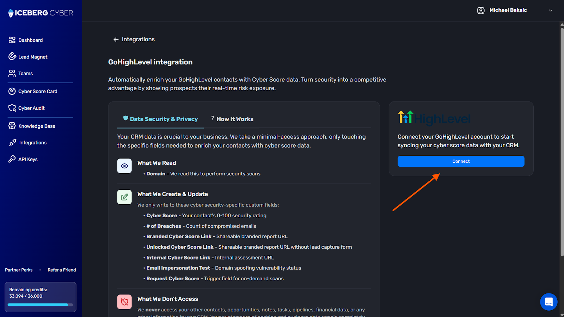
Task: Click the user profile avatar icon
Action: [x=481, y=11]
